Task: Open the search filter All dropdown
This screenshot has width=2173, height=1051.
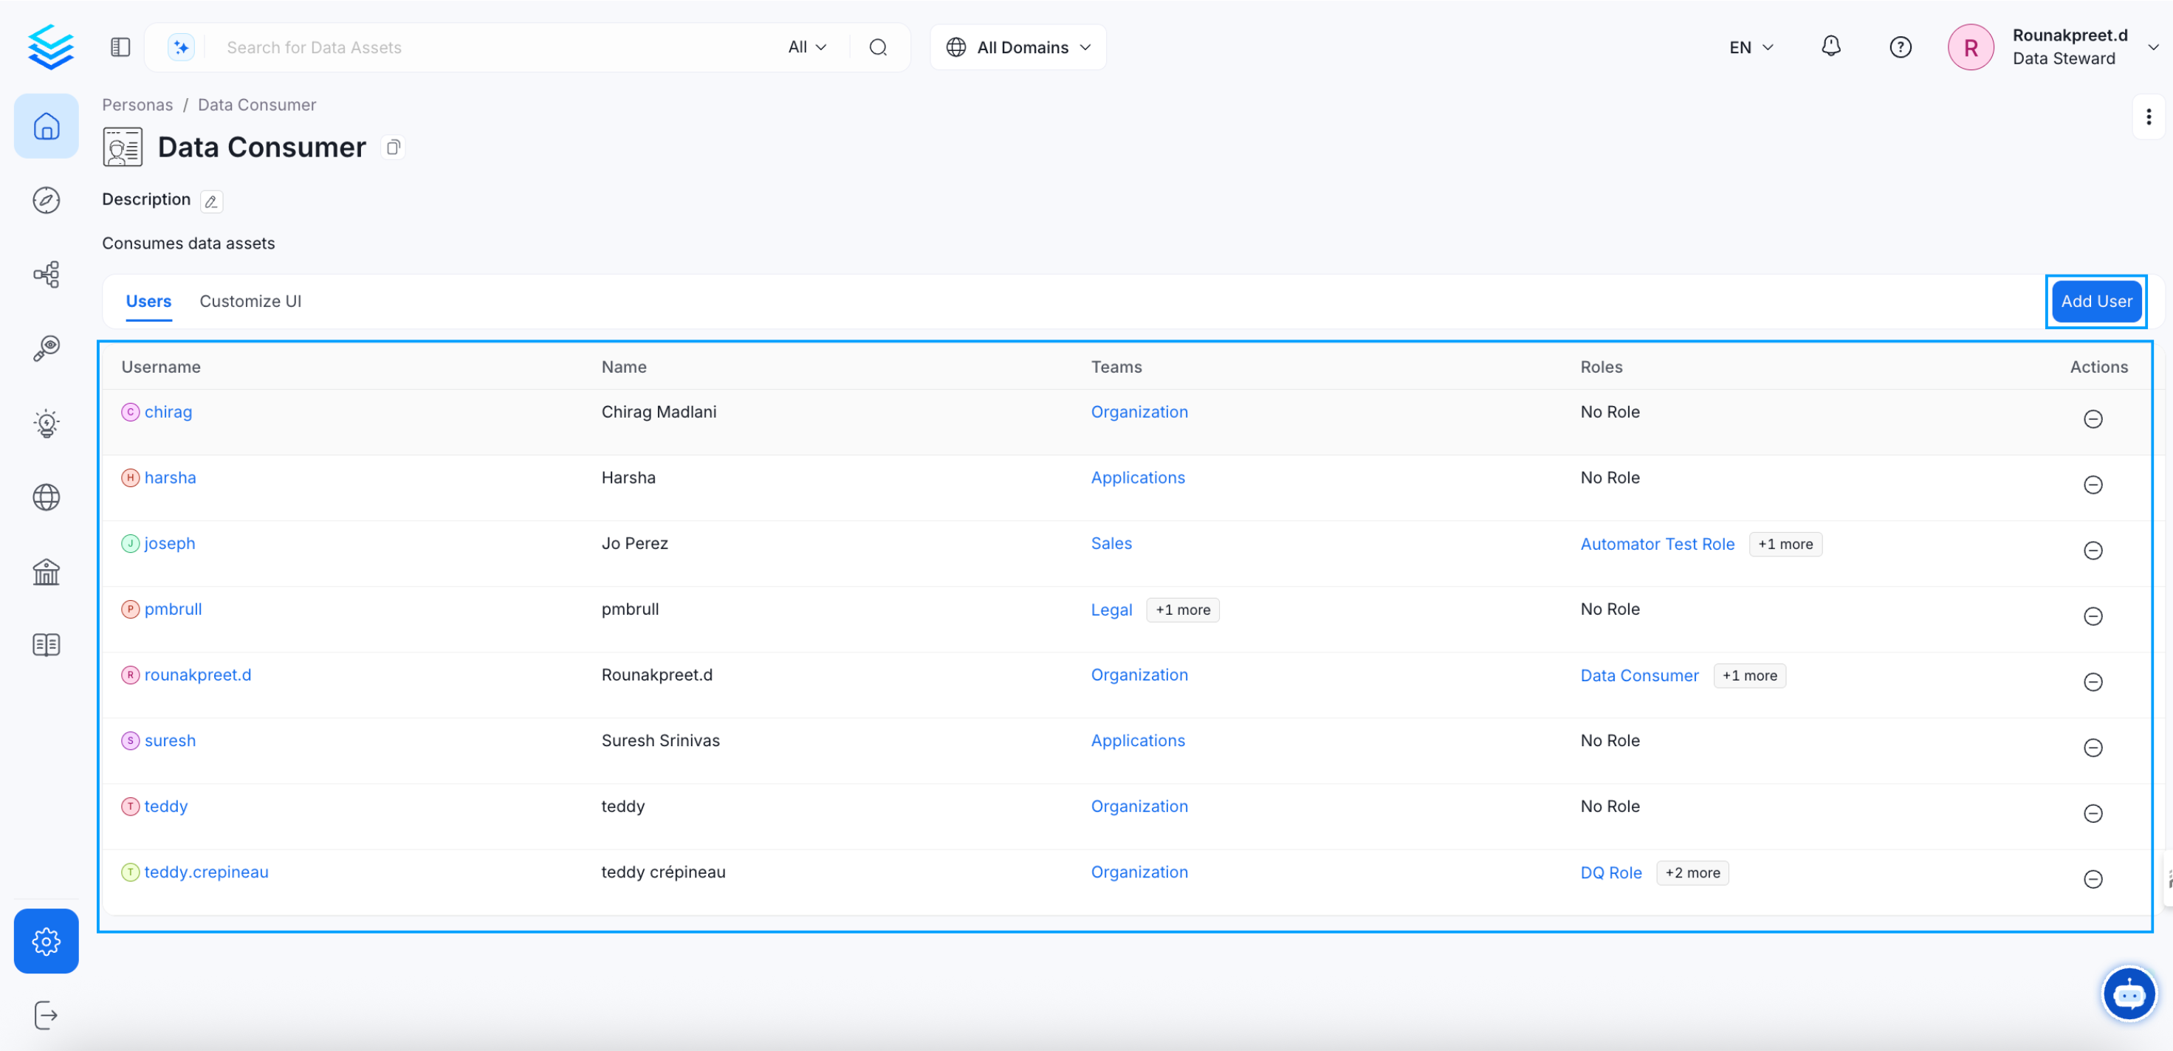Action: click(x=806, y=47)
